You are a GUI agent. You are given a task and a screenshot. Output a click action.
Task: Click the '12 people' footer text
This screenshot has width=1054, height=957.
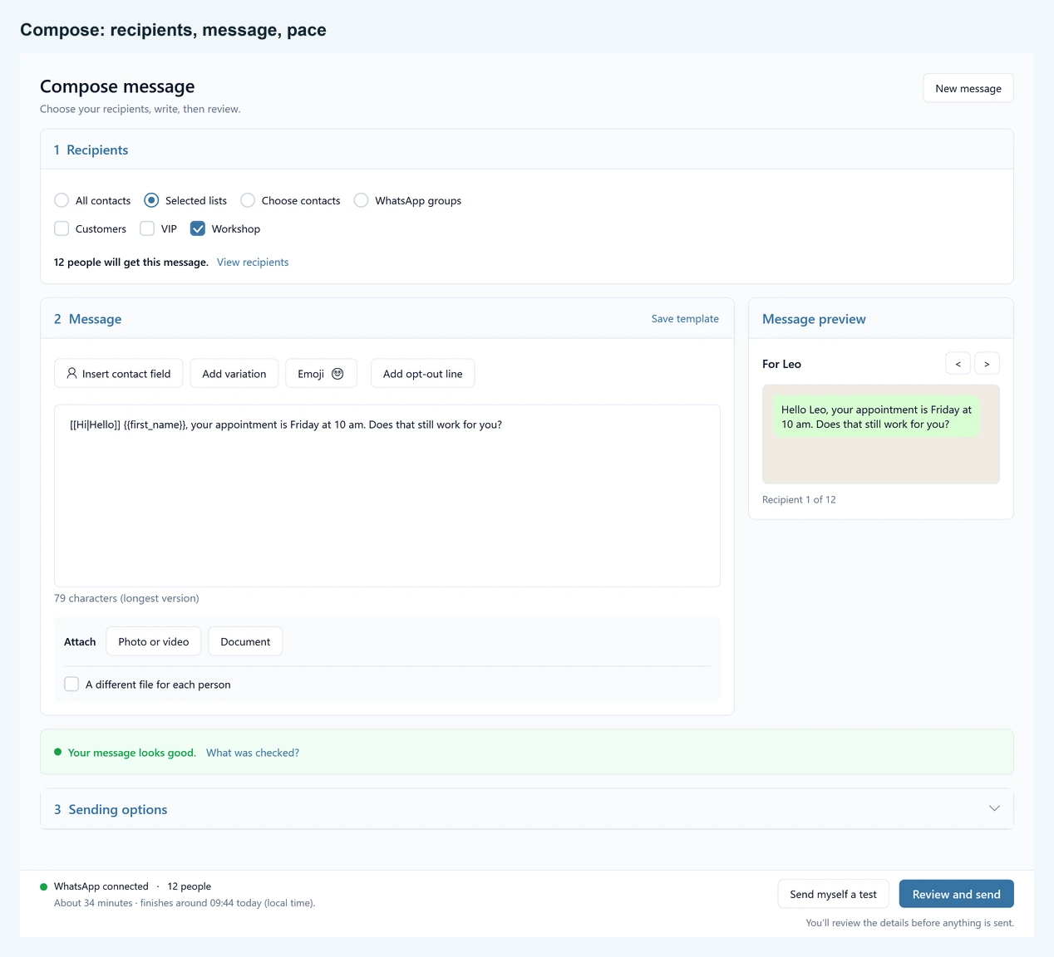190,886
